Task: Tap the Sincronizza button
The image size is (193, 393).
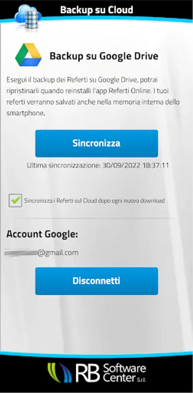Action: 97,143
